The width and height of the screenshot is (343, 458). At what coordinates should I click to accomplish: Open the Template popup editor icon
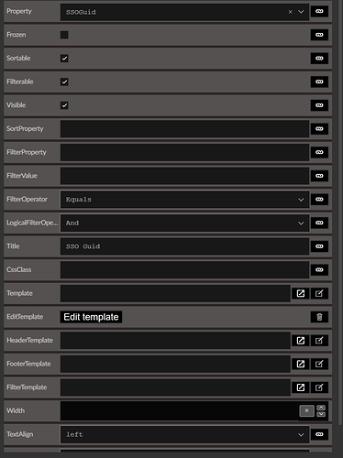coord(301,293)
